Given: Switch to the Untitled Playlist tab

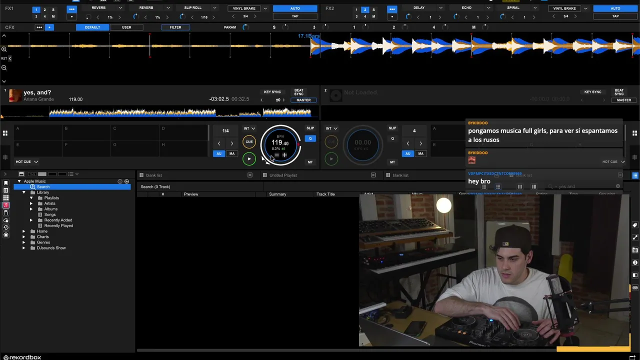Looking at the screenshot, I should [x=283, y=175].
